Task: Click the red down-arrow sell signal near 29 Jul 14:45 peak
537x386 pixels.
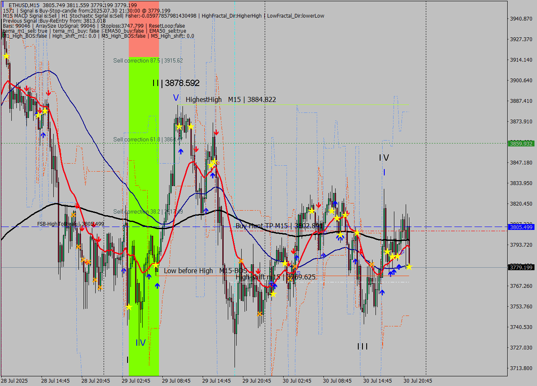Action: coord(216,132)
